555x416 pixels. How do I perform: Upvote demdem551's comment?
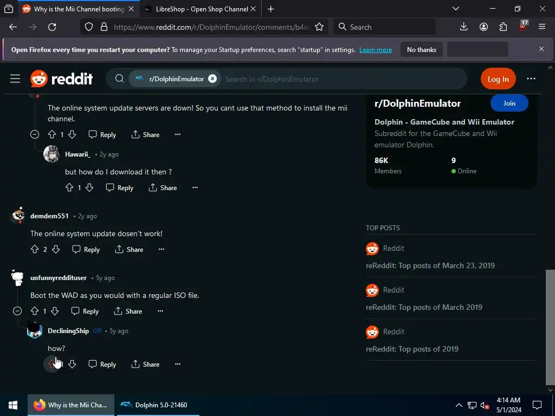point(35,249)
